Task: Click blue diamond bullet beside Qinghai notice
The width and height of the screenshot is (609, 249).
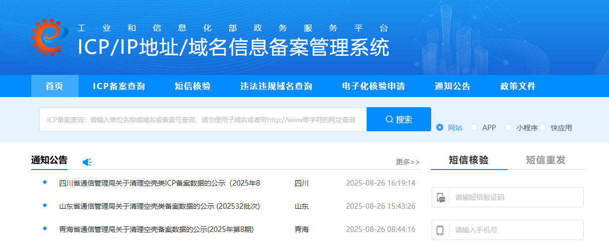Action: pos(45,229)
